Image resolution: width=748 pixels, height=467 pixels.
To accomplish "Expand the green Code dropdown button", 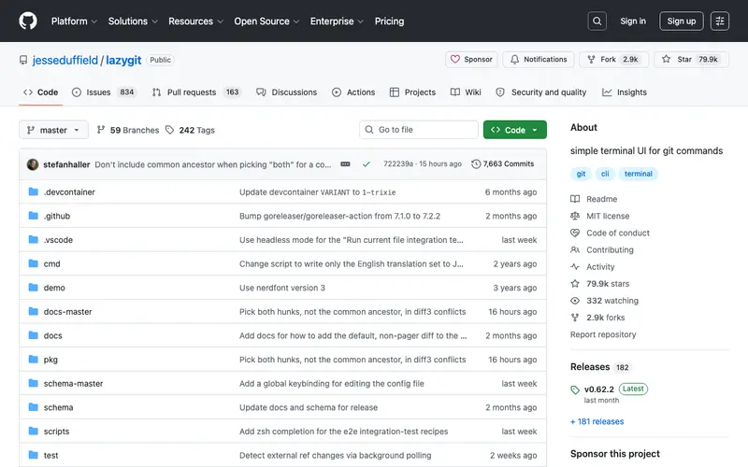I will tap(515, 130).
